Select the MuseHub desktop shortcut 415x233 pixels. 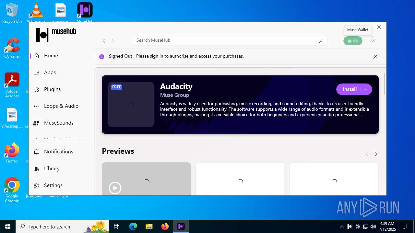[x=85, y=13]
